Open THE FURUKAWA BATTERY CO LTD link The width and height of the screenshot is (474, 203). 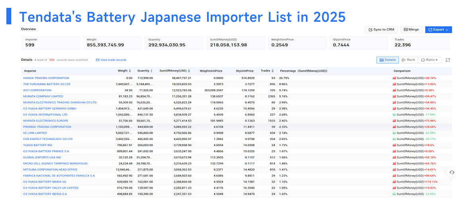pos(47,84)
